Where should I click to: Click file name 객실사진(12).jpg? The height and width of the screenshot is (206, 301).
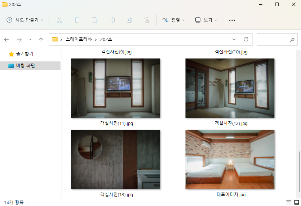tap(231, 124)
